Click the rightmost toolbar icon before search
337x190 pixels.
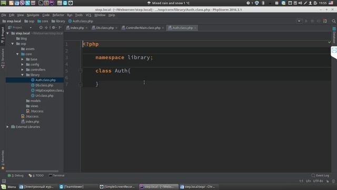325,21
